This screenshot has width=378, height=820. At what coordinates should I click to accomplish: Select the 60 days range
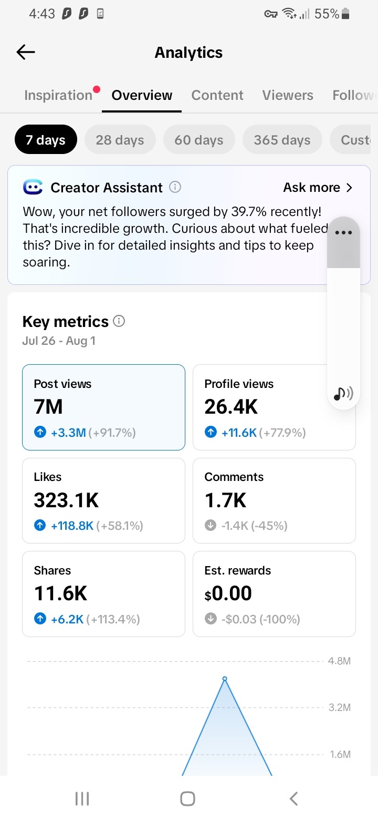[199, 140]
